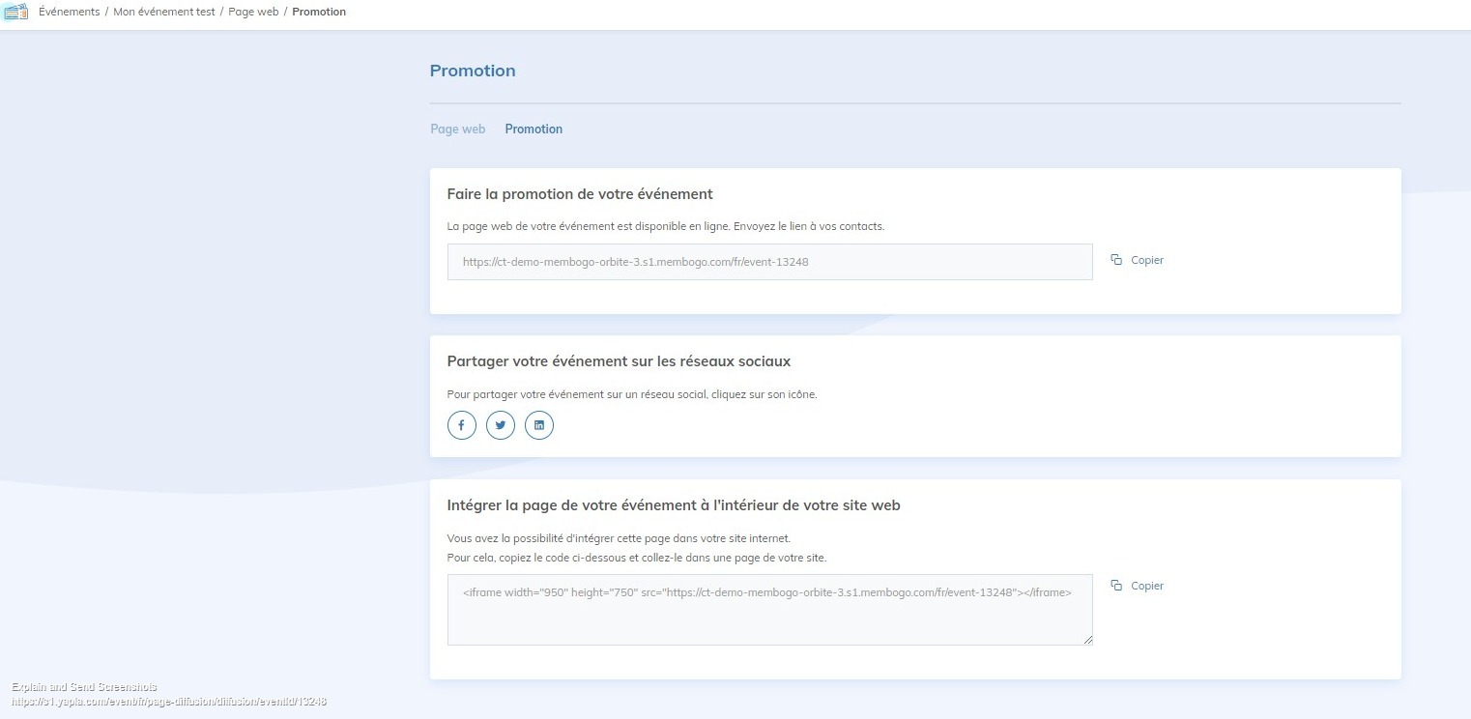This screenshot has width=1471, height=719.
Task: Click the copy icon beside the event URL
Action: point(1116,260)
